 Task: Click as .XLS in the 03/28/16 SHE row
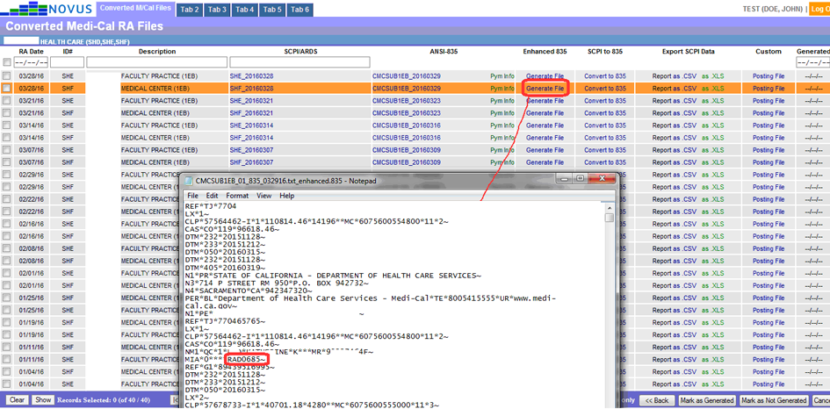click(x=712, y=76)
